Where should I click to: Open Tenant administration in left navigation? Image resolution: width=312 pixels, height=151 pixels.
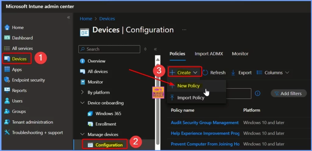click(32, 122)
